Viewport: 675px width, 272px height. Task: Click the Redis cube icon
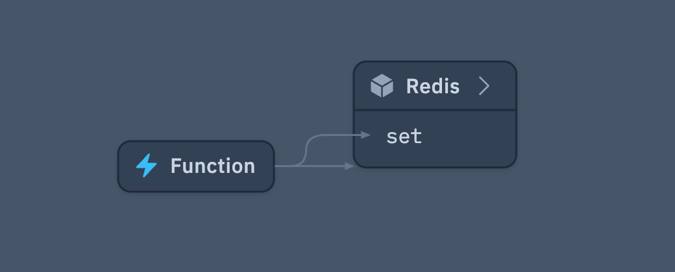(382, 86)
